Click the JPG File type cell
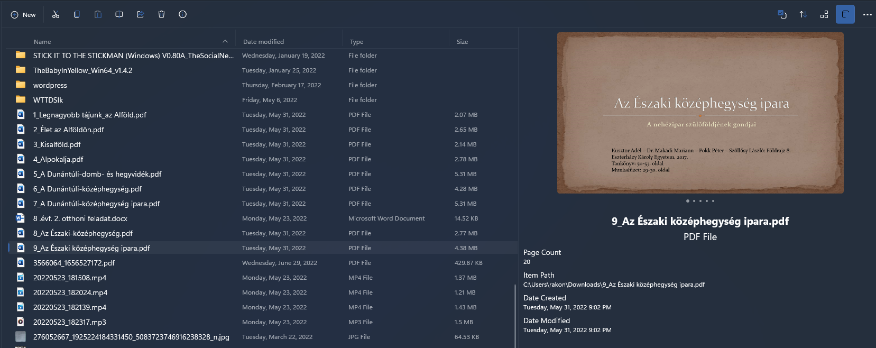The height and width of the screenshot is (348, 876). (x=359, y=337)
